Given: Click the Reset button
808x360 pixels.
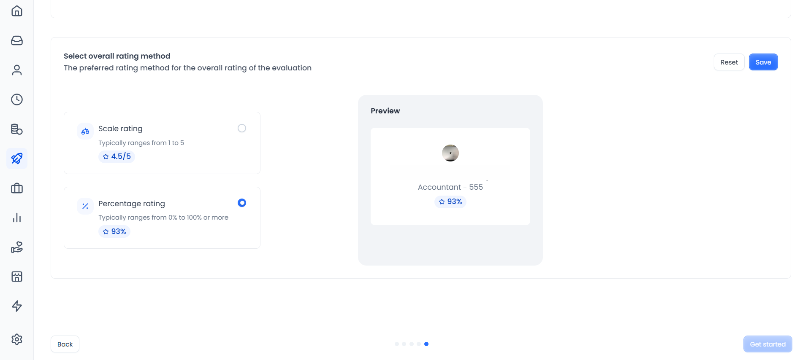Looking at the screenshot, I should click(x=729, y=62).
